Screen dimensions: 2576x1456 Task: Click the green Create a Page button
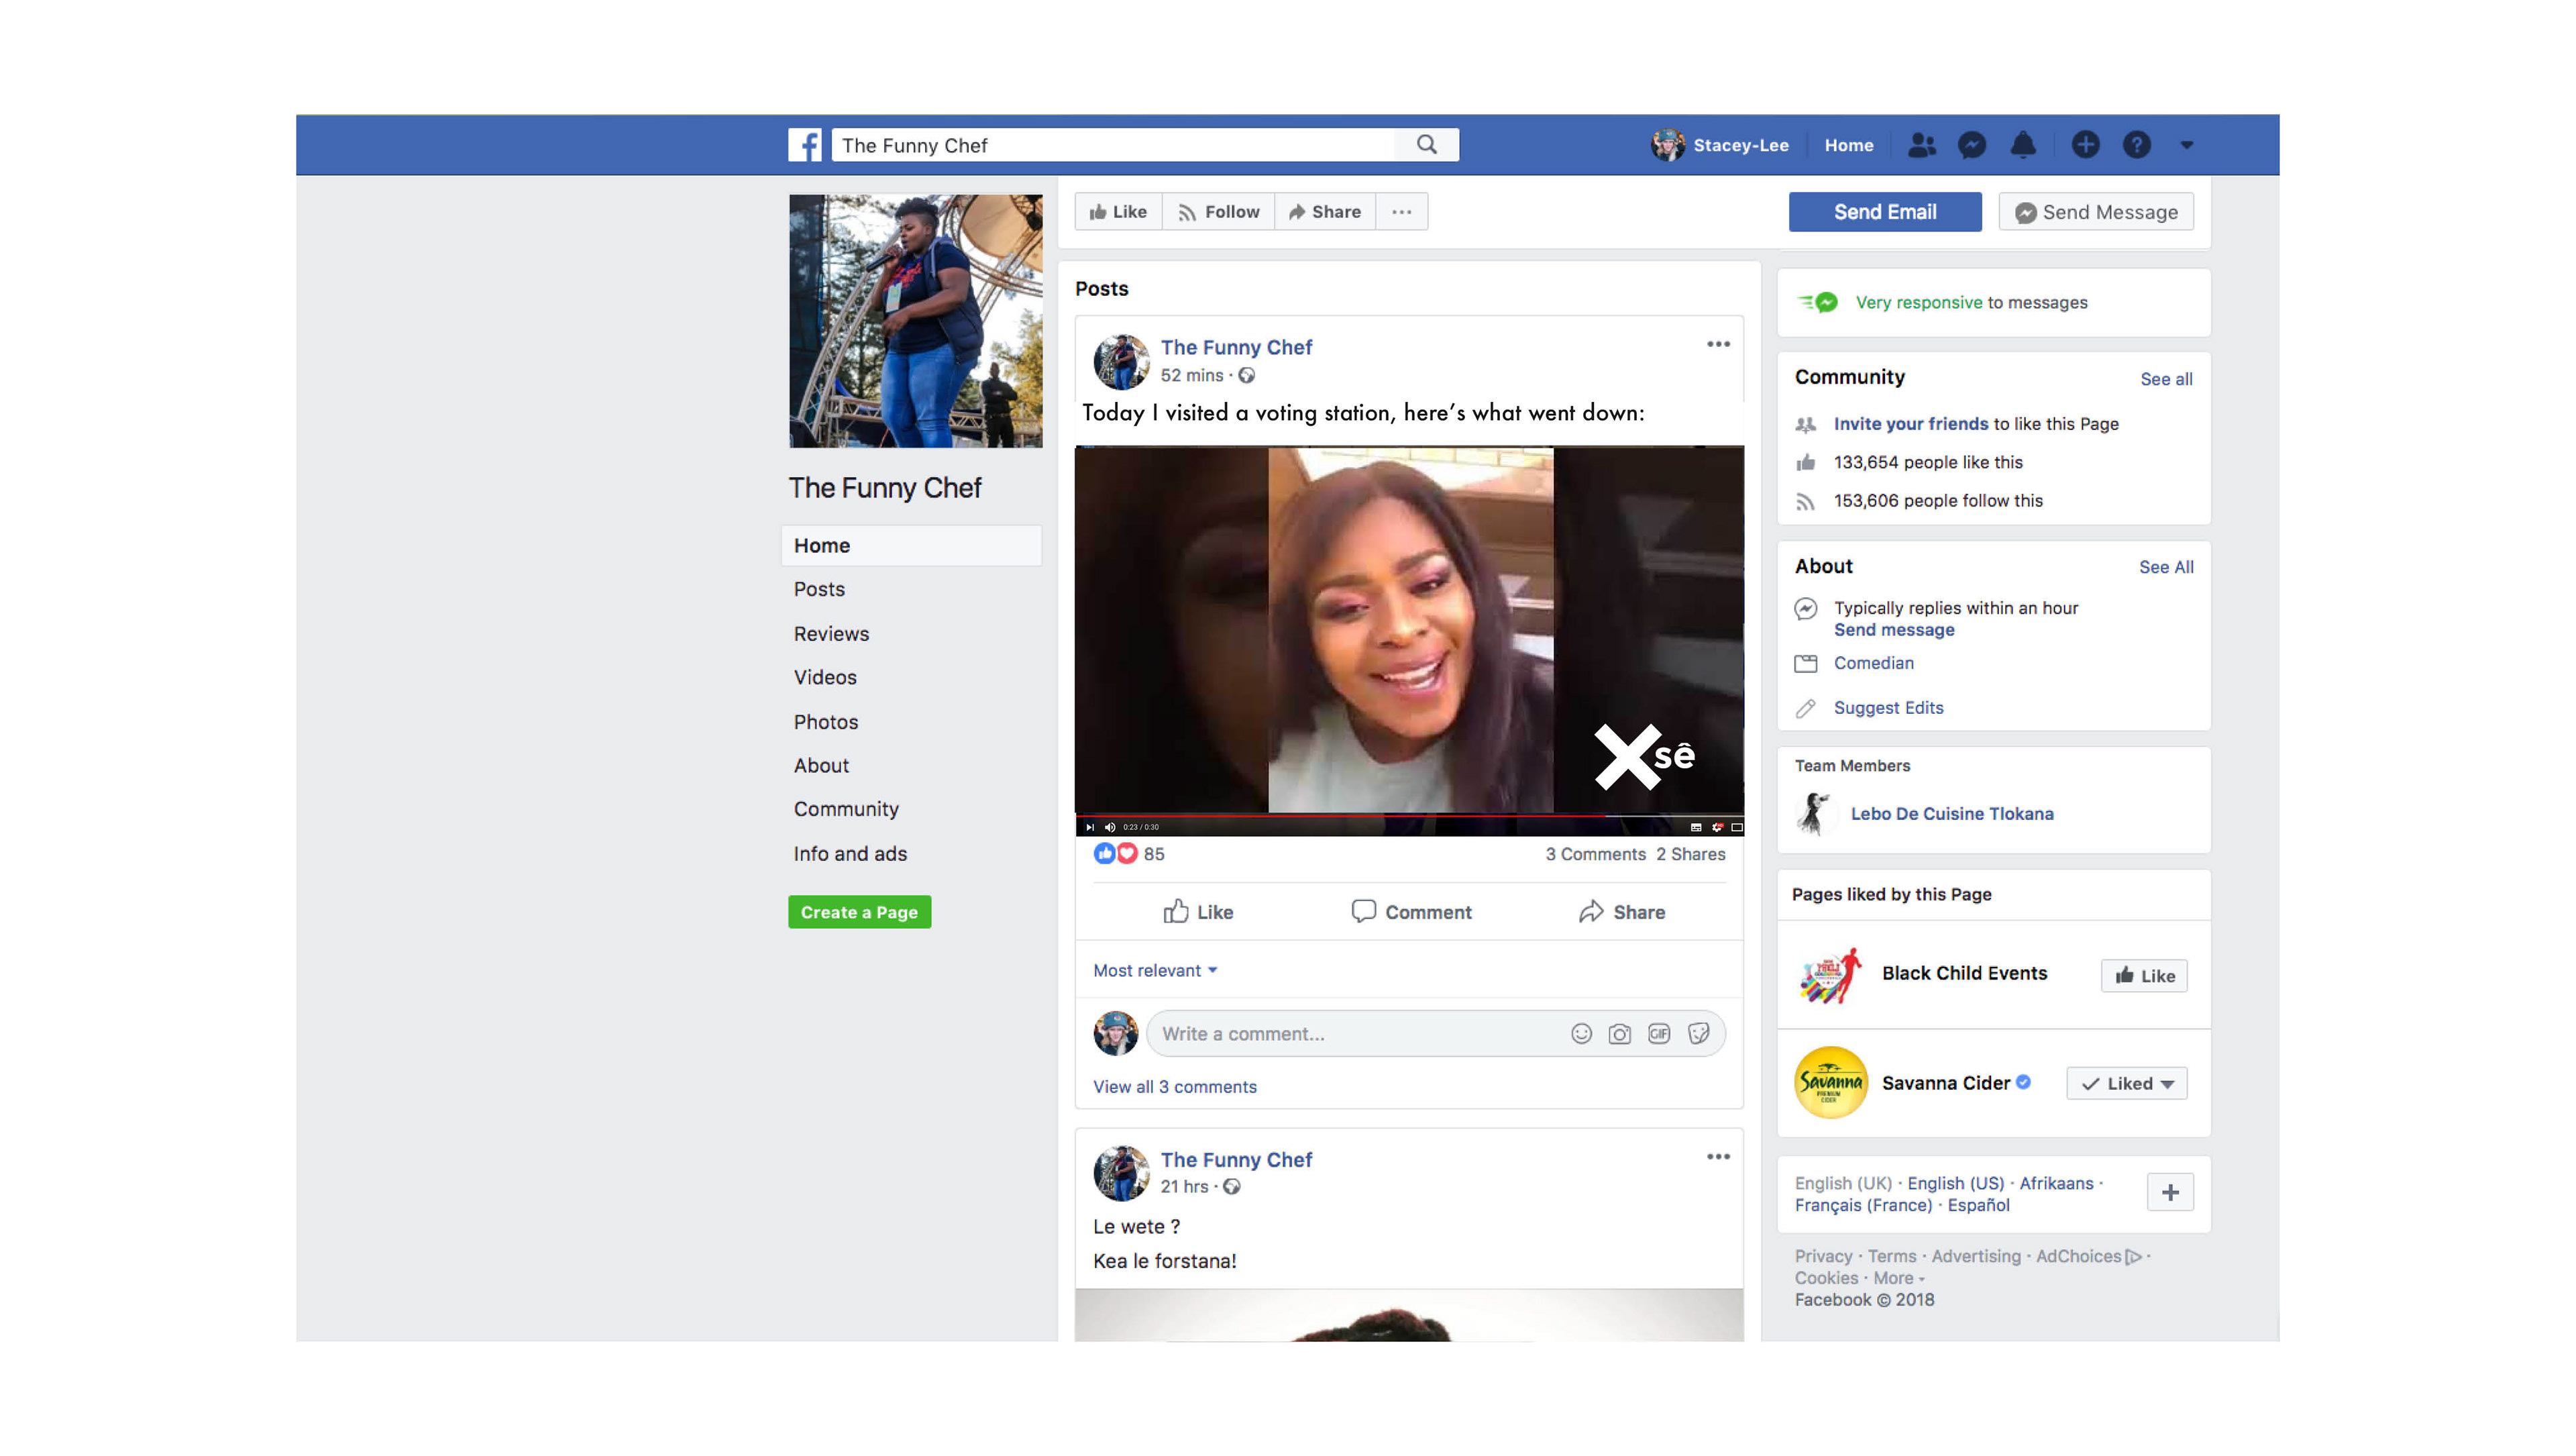(x=859, y=912)
